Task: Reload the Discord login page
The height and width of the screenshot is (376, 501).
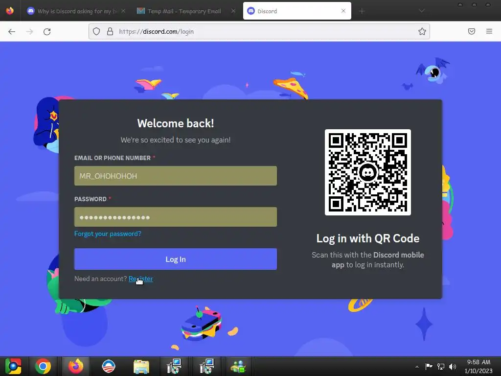Action: click(47, 31)
